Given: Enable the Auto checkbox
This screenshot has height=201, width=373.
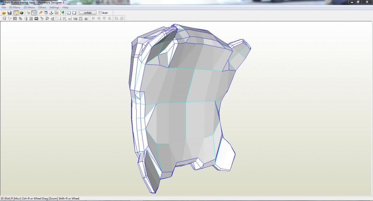Looking at the screenshot, I should coord(100,13).
